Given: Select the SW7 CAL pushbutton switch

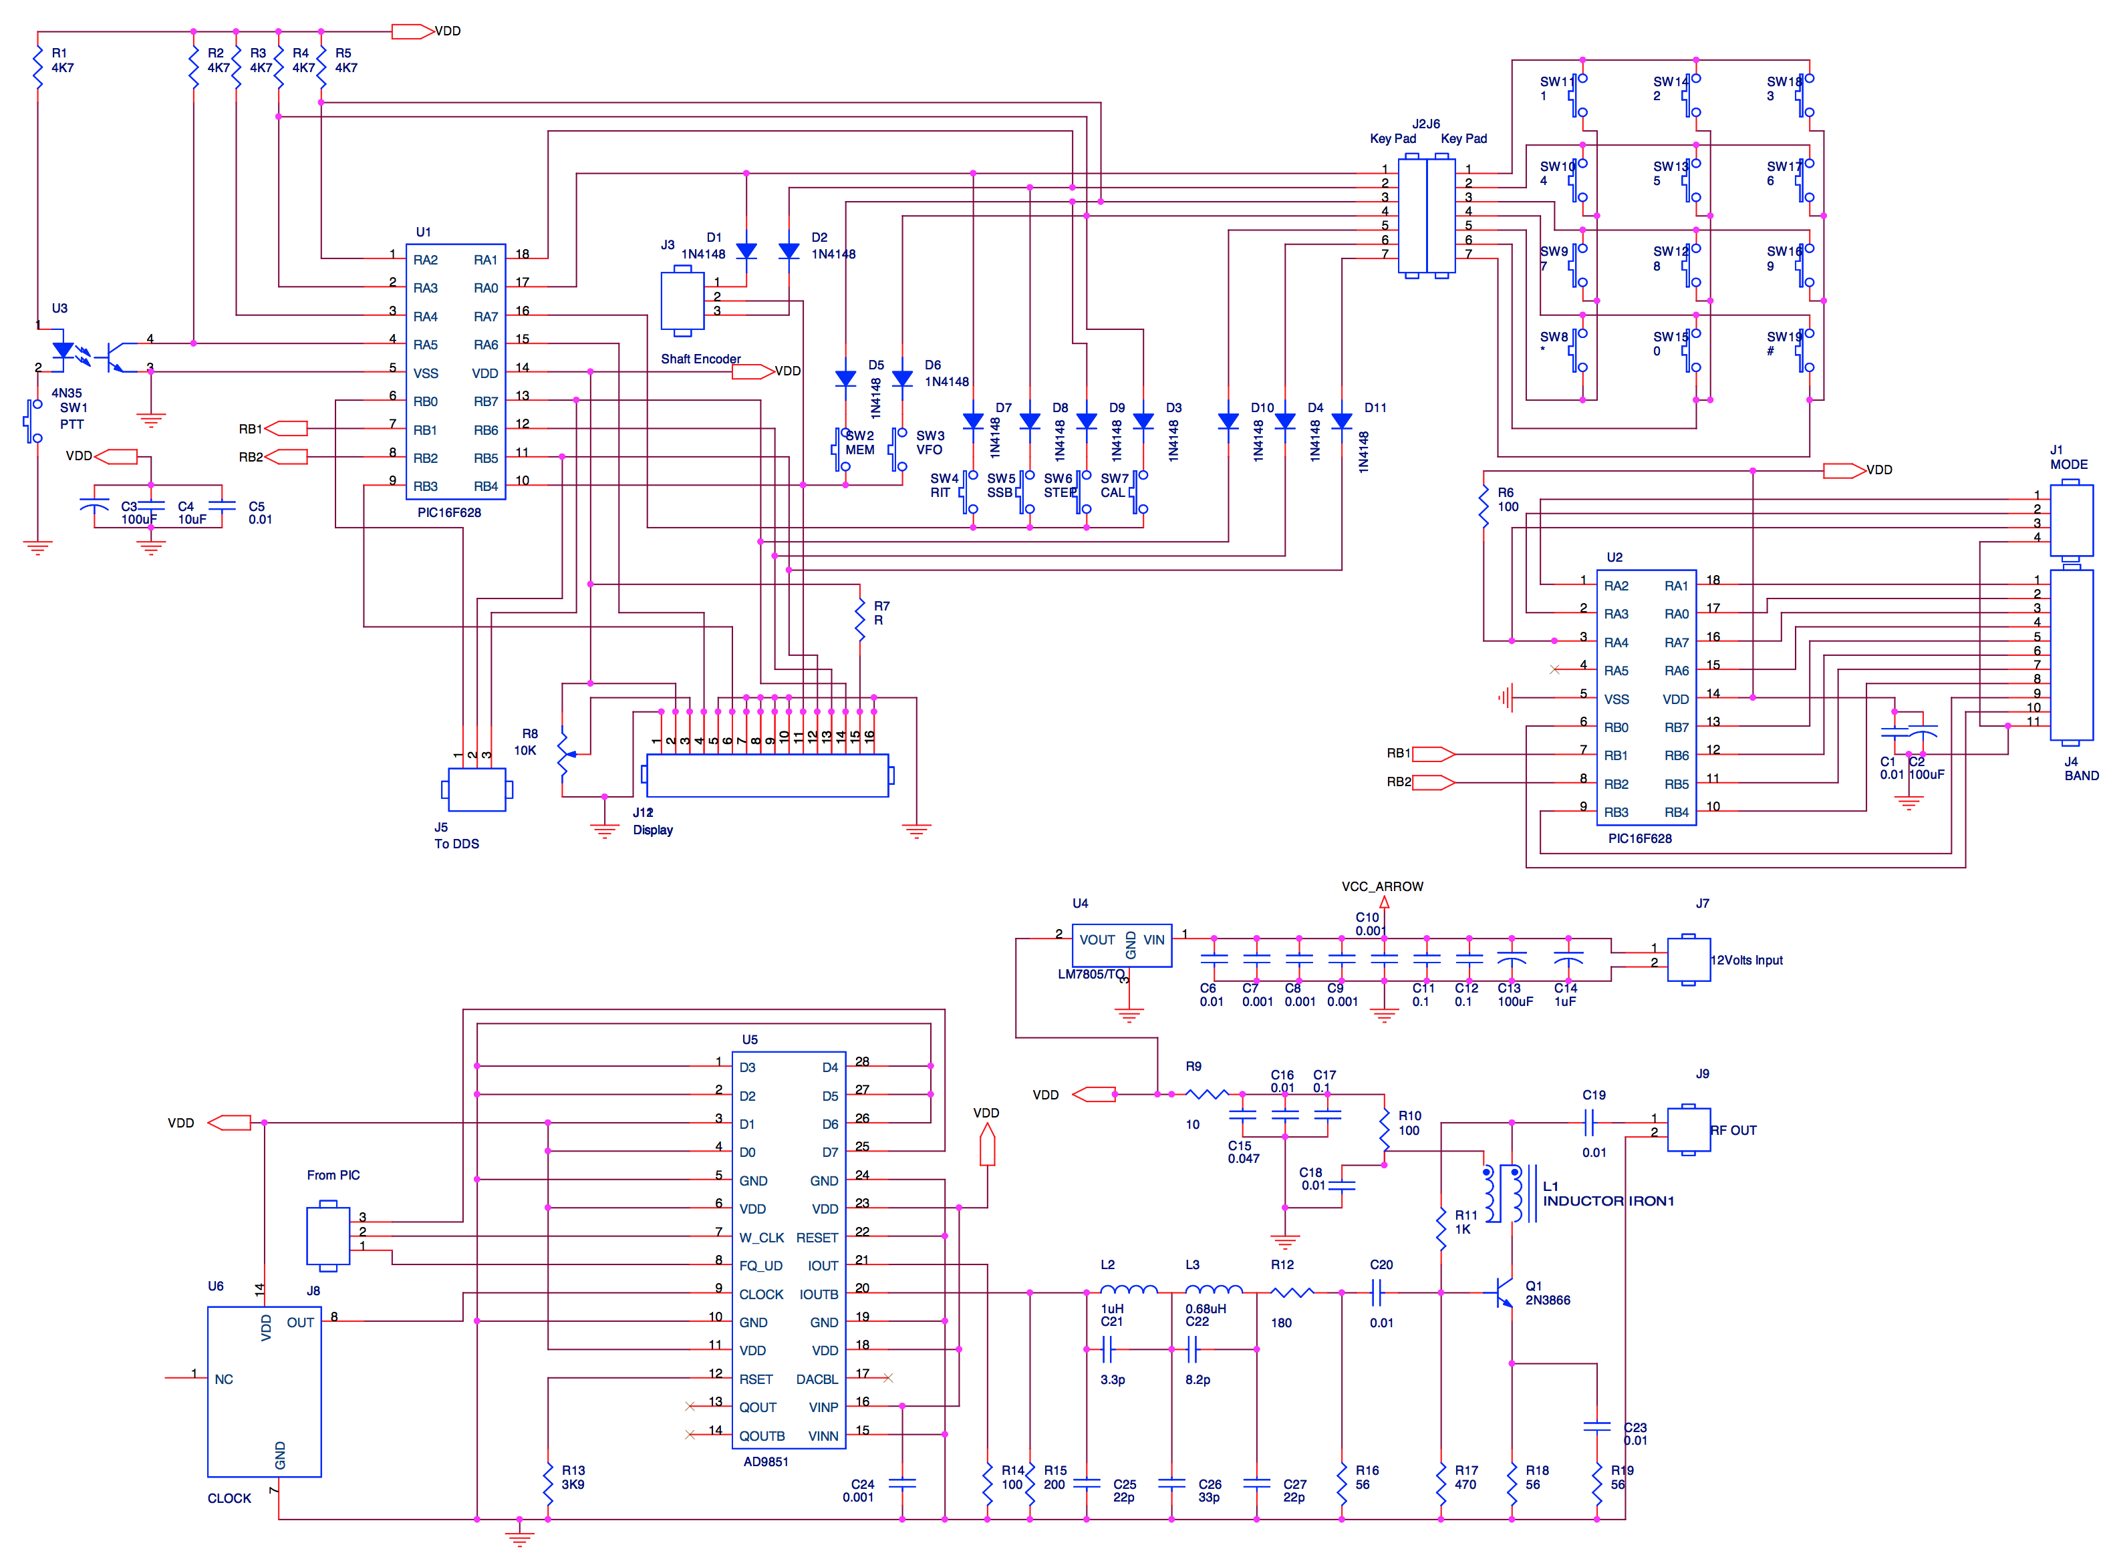Looking at the screenshot, I should (1139, 492).
